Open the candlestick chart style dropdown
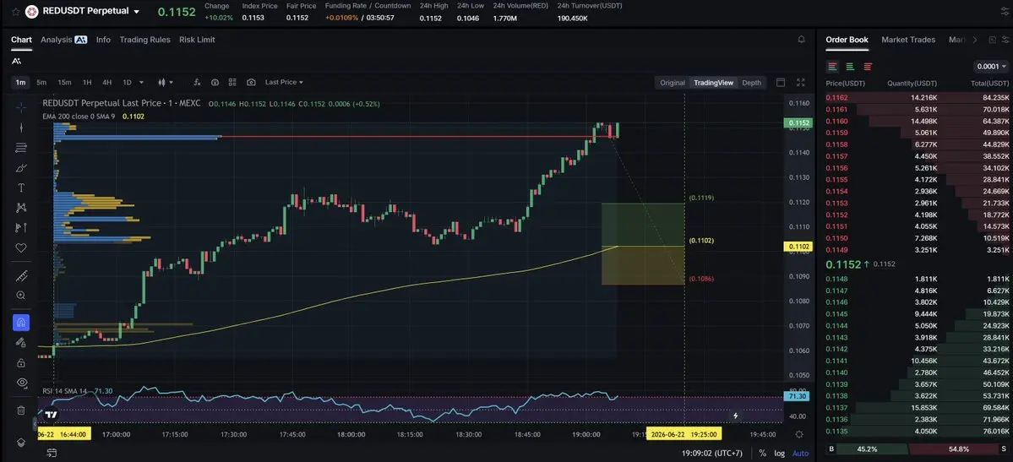 (166, 82)
